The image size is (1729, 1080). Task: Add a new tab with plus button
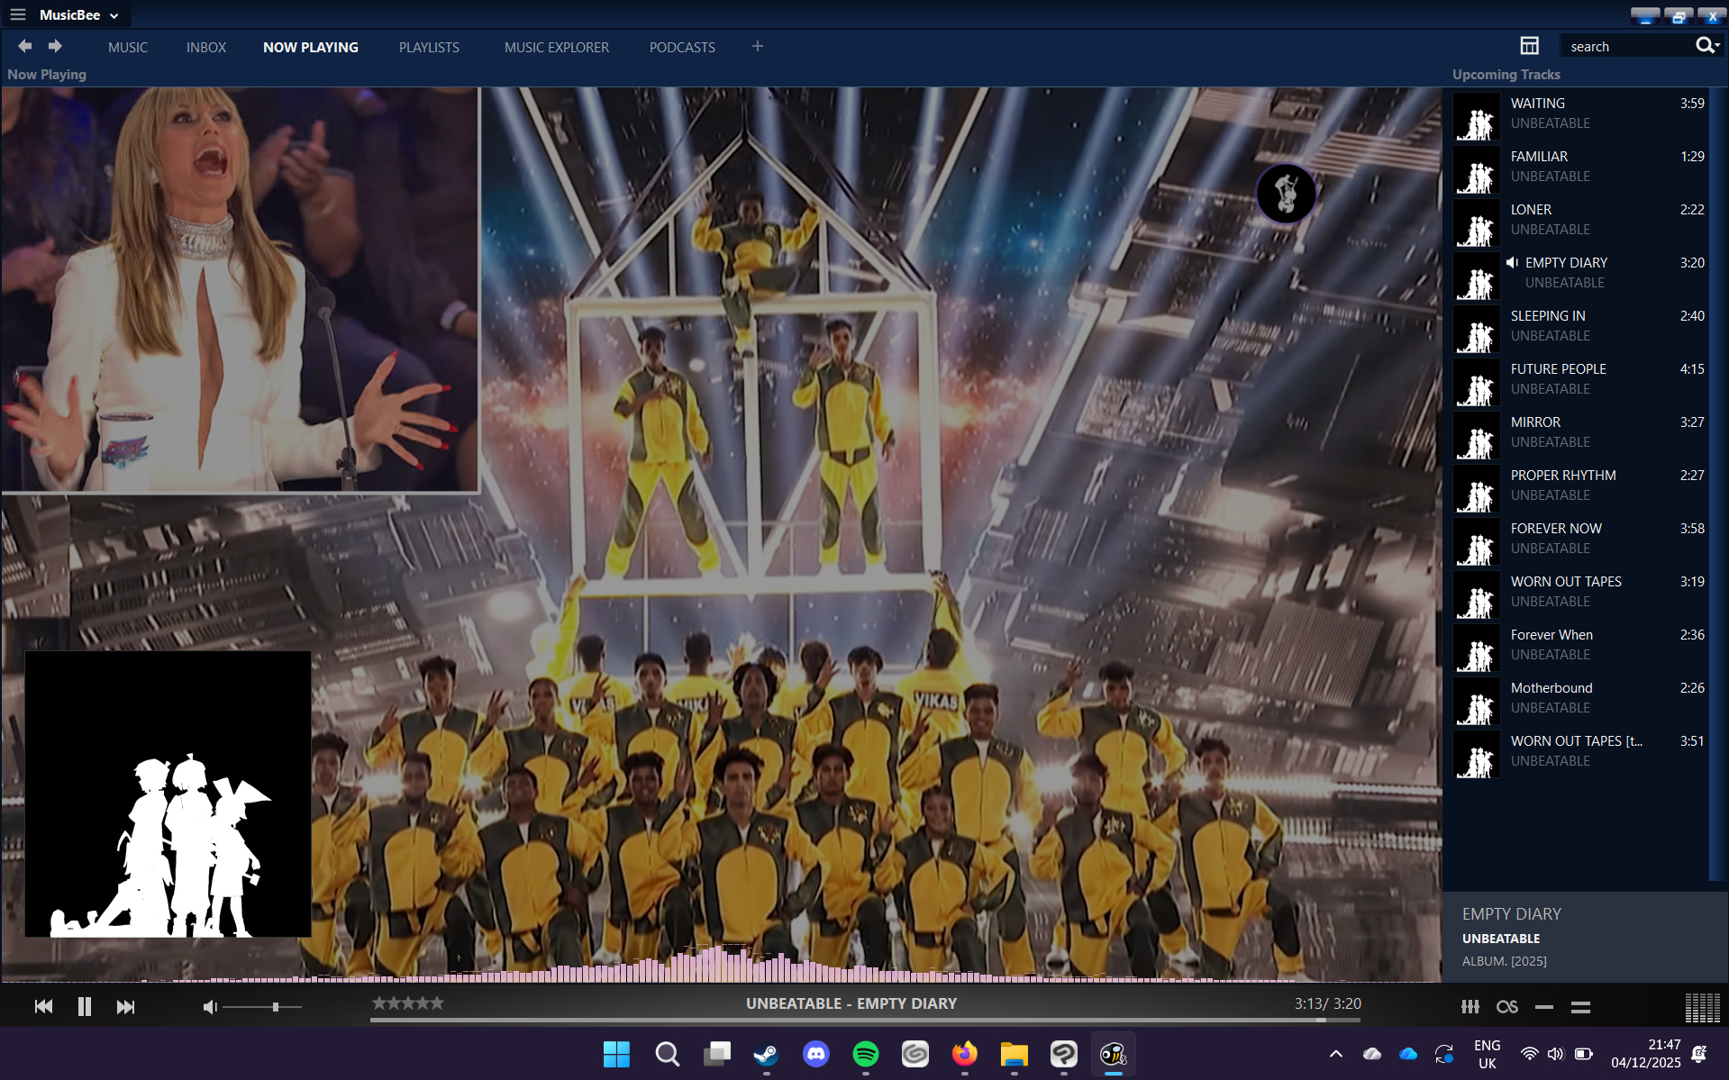[x=757, y=46]
